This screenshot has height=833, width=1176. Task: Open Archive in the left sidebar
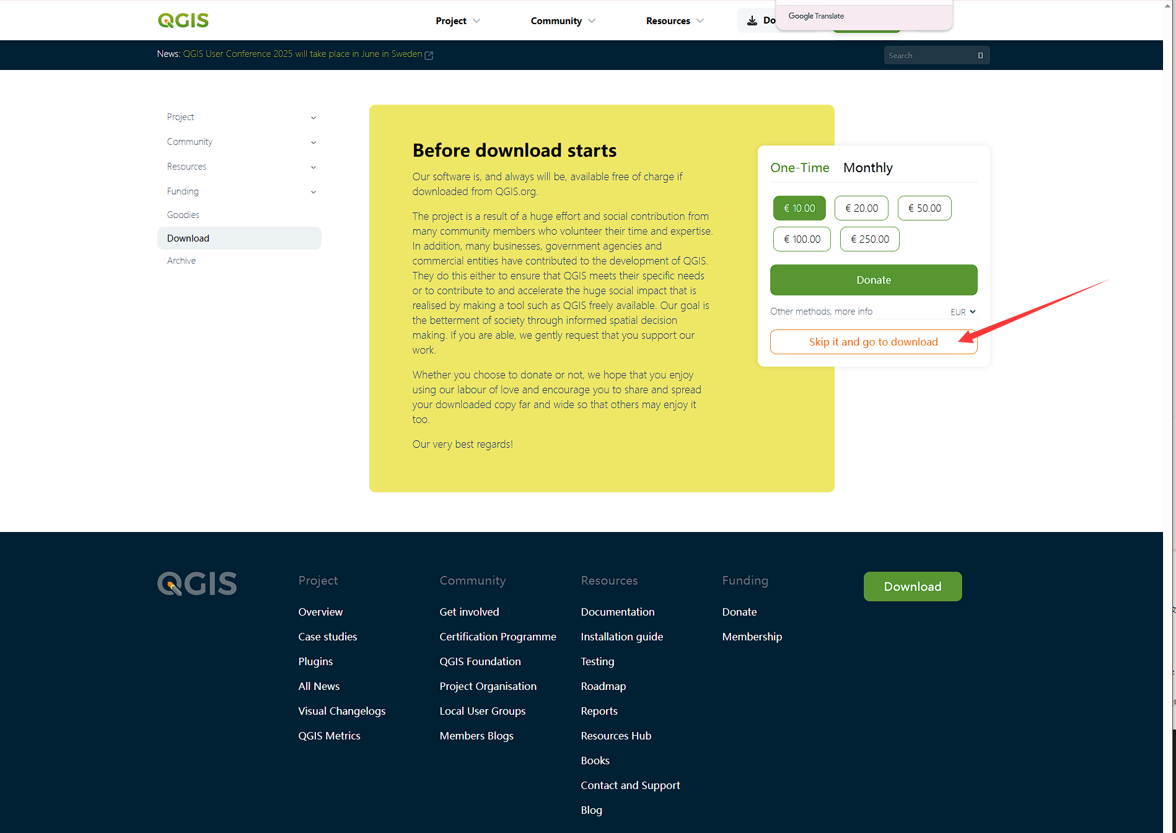[x=182, y=261]
